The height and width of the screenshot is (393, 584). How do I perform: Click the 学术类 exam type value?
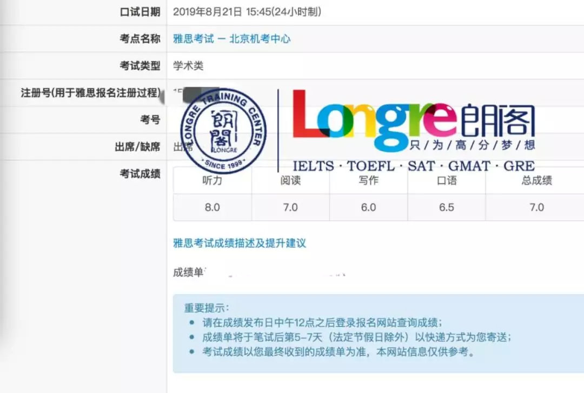(x=187, y=65)
